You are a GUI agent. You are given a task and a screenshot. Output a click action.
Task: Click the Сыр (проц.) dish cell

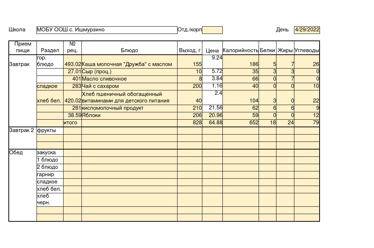(x=129, y=72)
